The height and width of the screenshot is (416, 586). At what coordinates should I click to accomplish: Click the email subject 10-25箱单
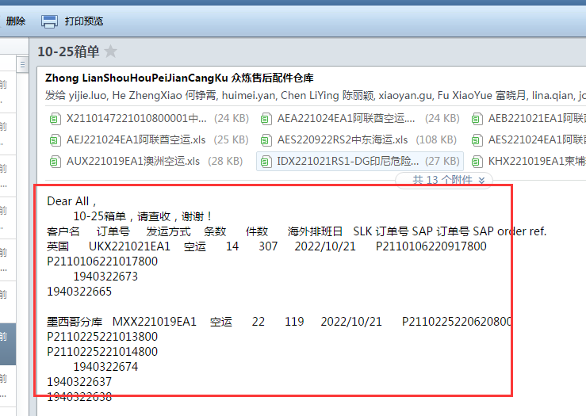coord(69,52)
